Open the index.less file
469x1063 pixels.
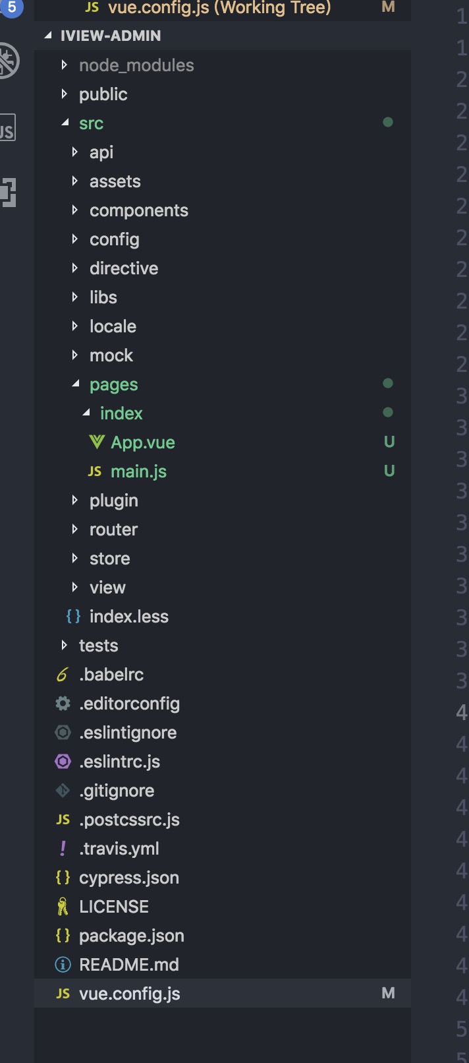pos(128,617)
